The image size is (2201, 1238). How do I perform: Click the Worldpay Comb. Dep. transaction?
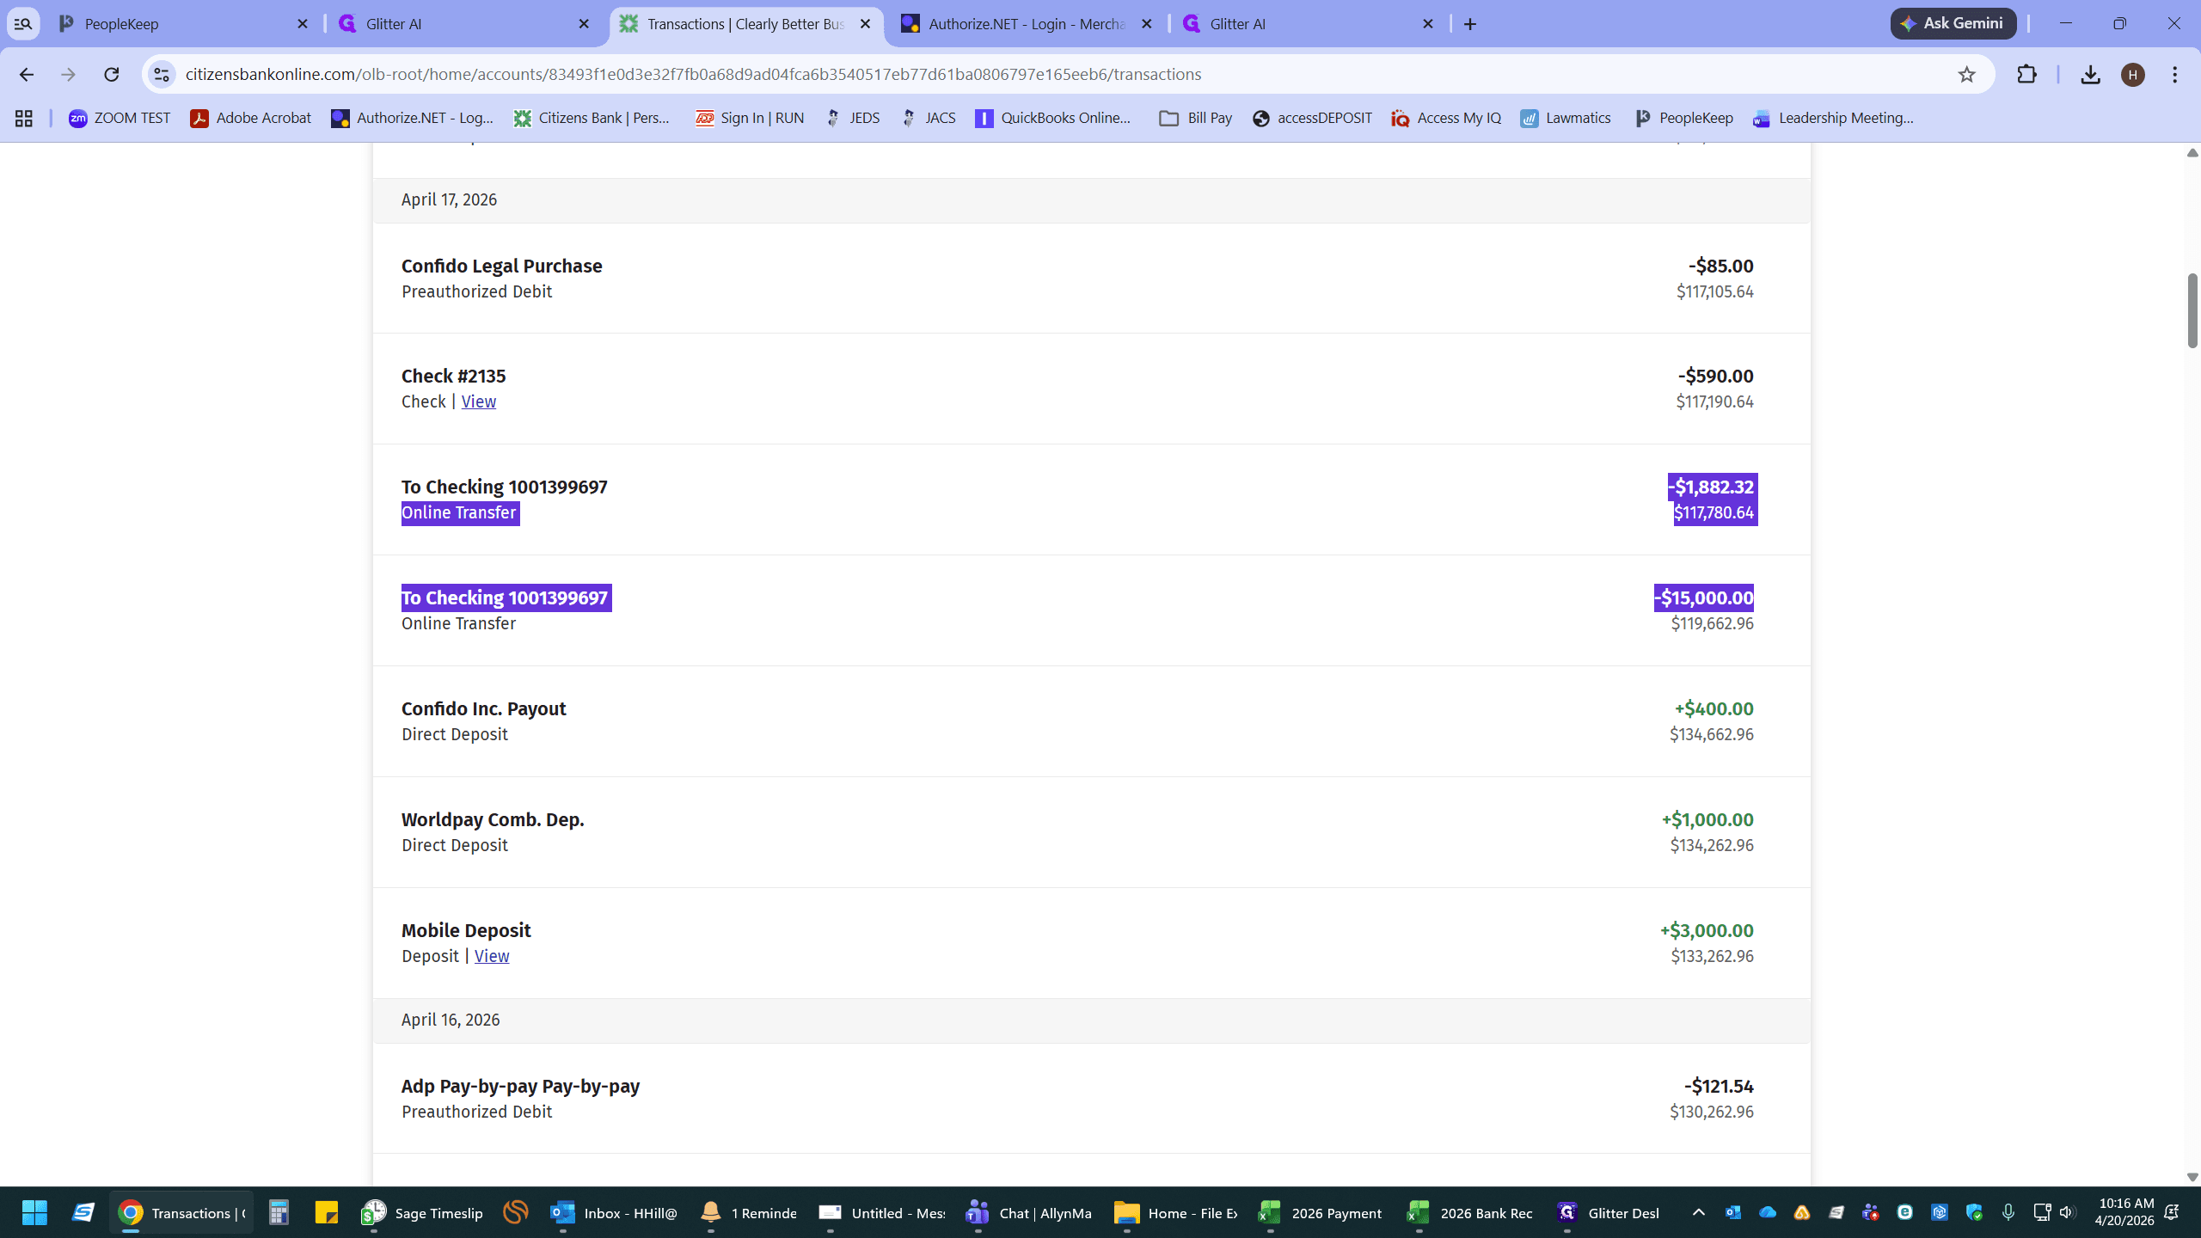point(1092,832)
